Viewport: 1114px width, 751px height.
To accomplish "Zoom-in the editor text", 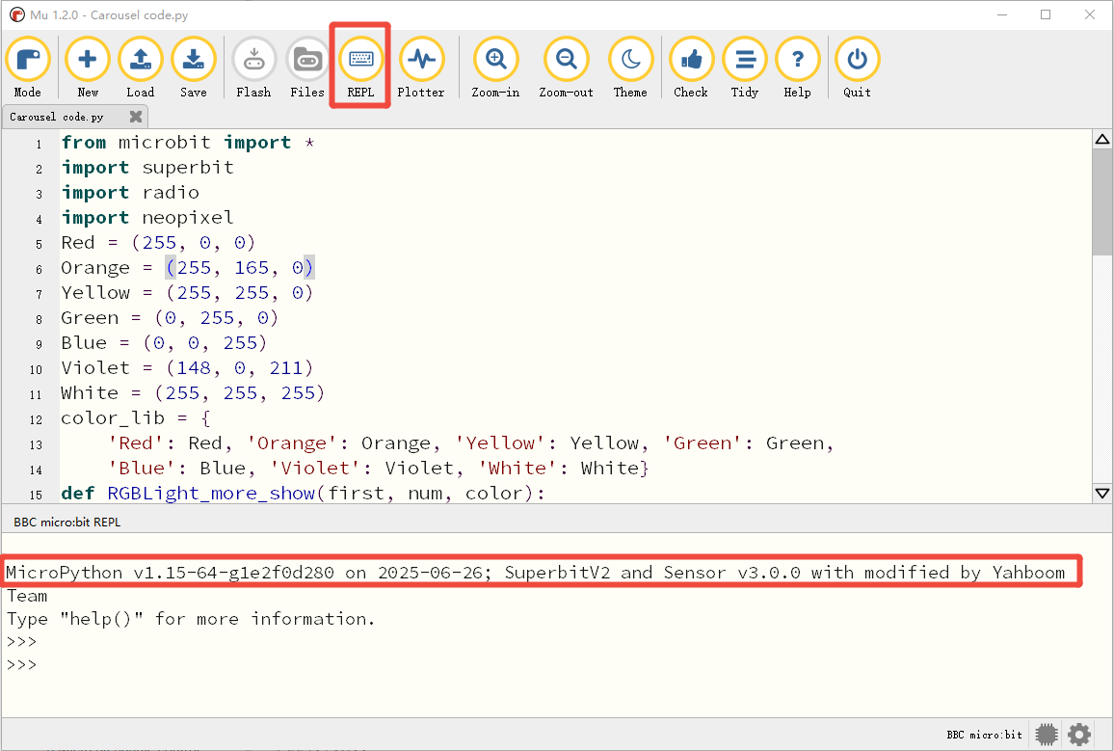I will click(x=495, y=68).
